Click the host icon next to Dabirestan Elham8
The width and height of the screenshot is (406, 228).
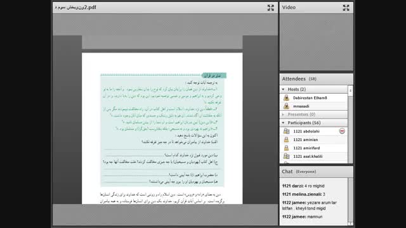tap(286, 98)
